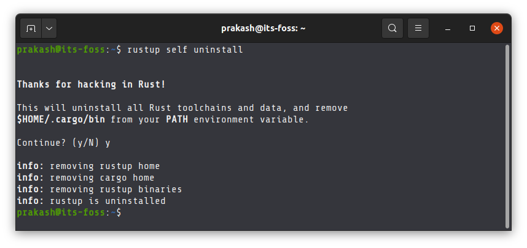Click the window title prakash@its-foss: ~
The width and height of the screenshot is (527, 248).
pyautogui.click(x=263, y=29)
